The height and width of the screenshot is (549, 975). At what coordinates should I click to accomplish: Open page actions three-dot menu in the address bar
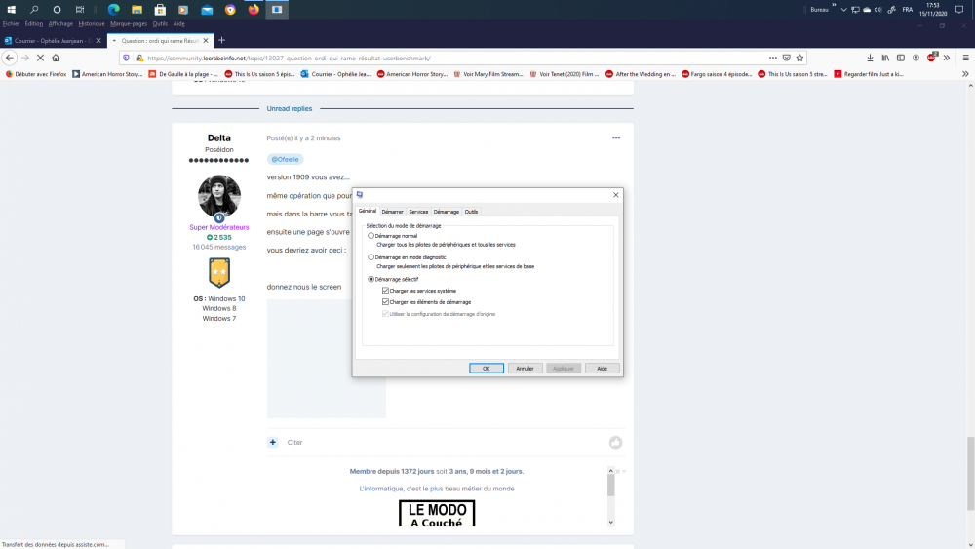[x=773, y=58]
